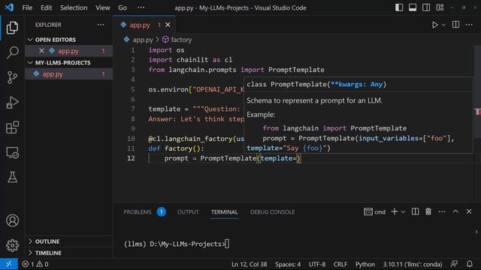Open the Manage gear menu
Image resolution: width=481 pixels, height=270 pixels.
[x=12, y=245]
